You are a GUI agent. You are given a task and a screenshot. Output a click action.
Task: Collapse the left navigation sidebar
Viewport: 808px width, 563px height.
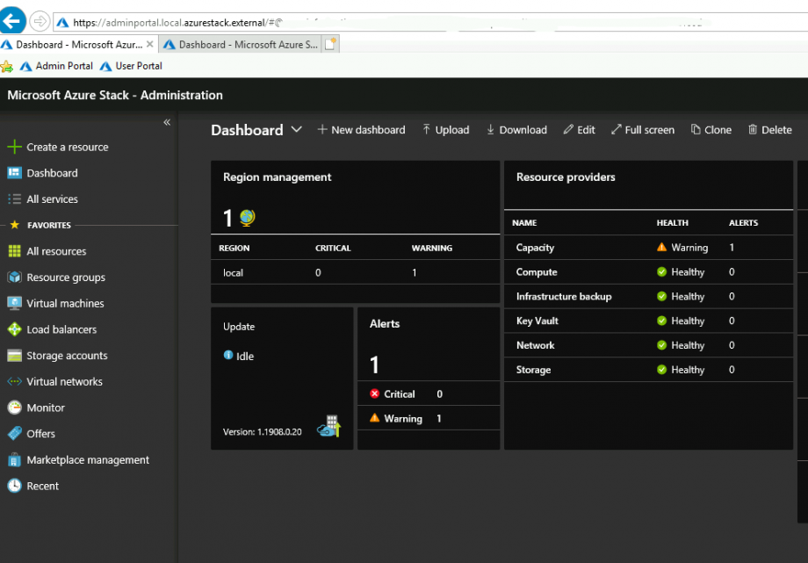point(167,123)
